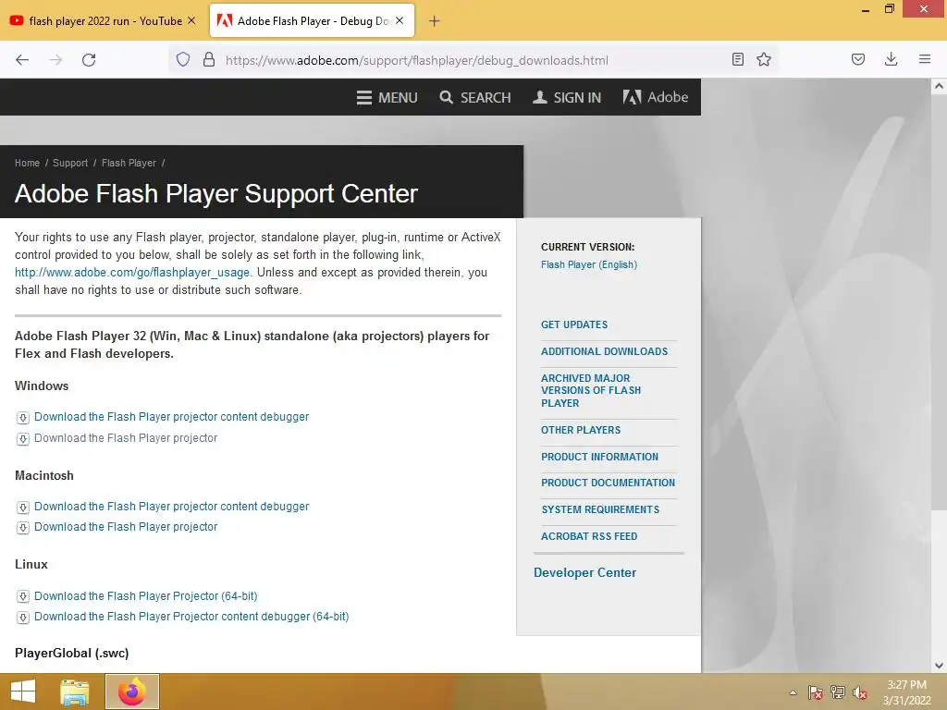Open Save to Pocket icon
The height and width of the screenshot is (710, 947).
[x=858, y=59]
